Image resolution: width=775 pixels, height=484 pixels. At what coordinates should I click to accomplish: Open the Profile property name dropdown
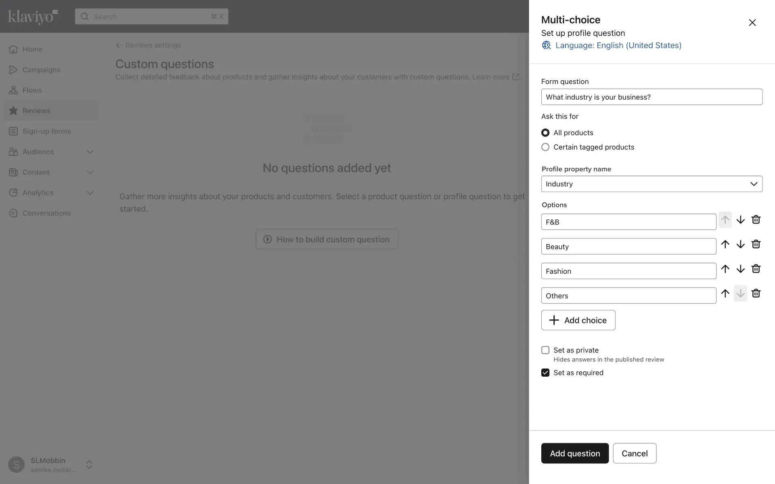click(651, 184)
